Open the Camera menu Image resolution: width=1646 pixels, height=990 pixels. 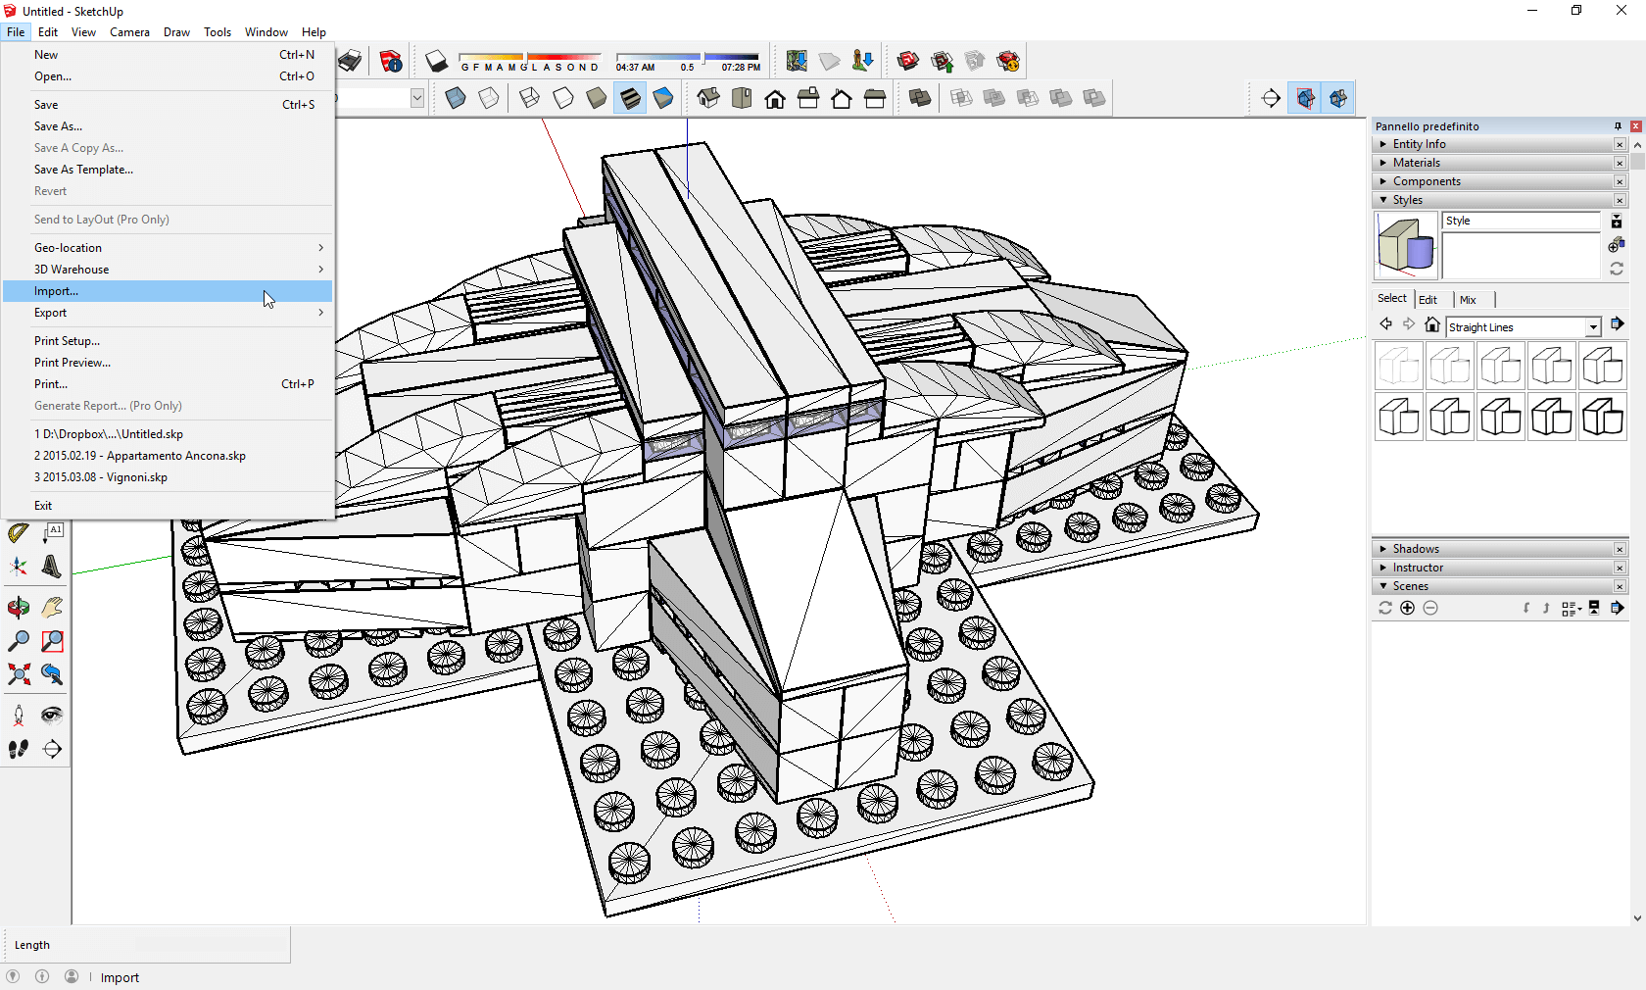point(129,32)
